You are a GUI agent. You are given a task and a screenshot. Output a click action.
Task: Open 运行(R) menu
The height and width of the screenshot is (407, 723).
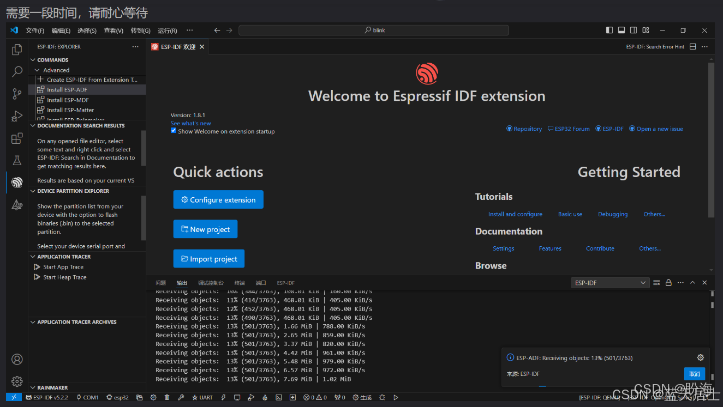(167, 31)
